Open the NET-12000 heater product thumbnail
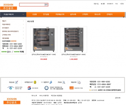The width and height of the screenshot is (126, 105). 44,39
